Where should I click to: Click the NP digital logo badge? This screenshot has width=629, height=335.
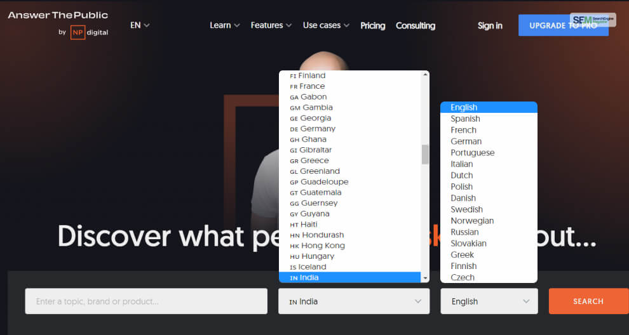coord(78,32)
